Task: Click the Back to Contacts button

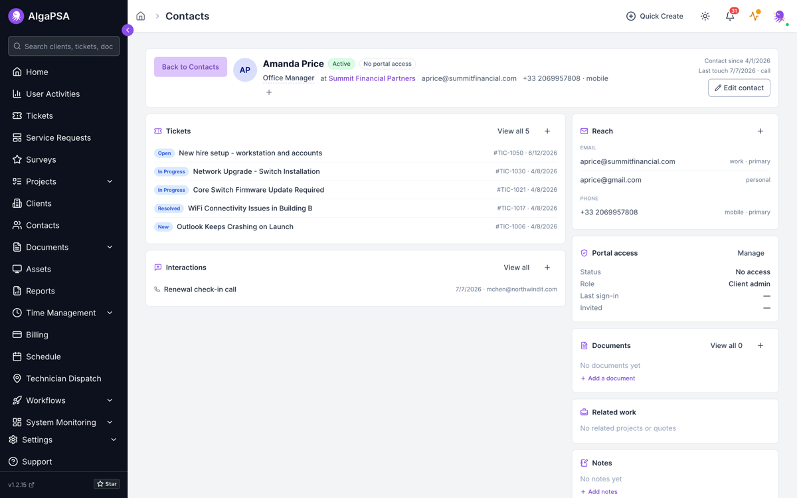Action: pos(191,67)
